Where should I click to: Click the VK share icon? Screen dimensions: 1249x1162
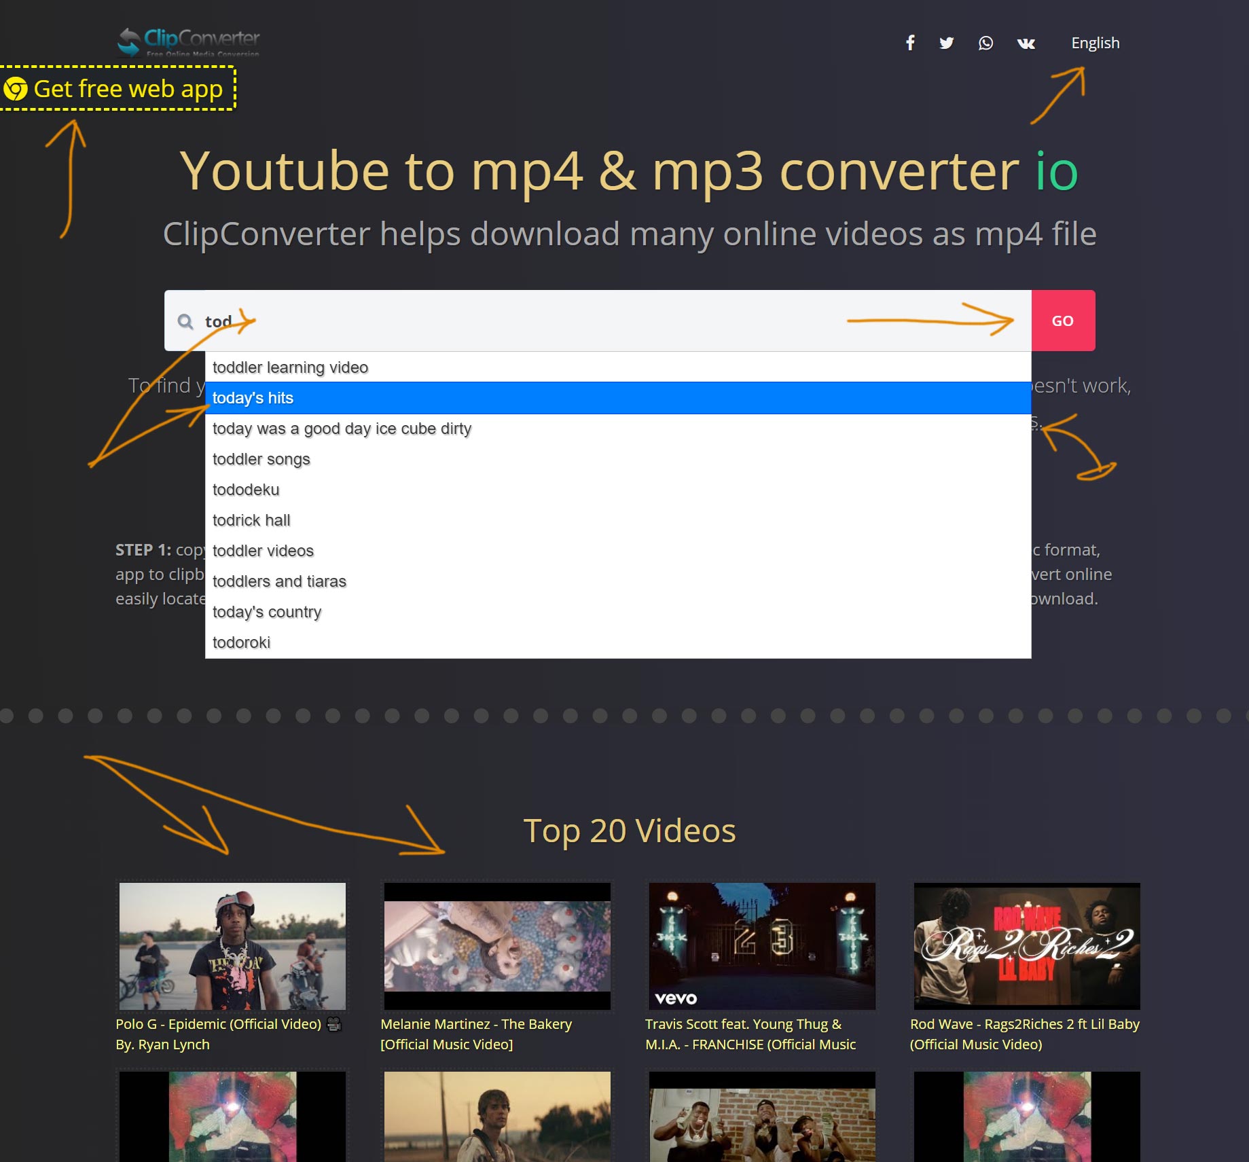click(x=1026, y=43)
